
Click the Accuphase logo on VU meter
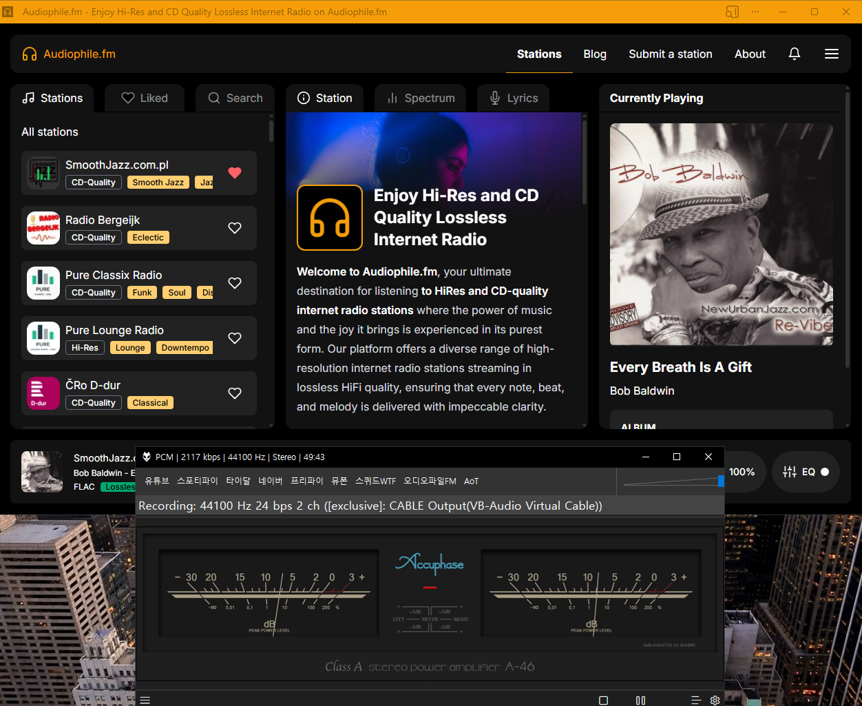coord(430,563)
